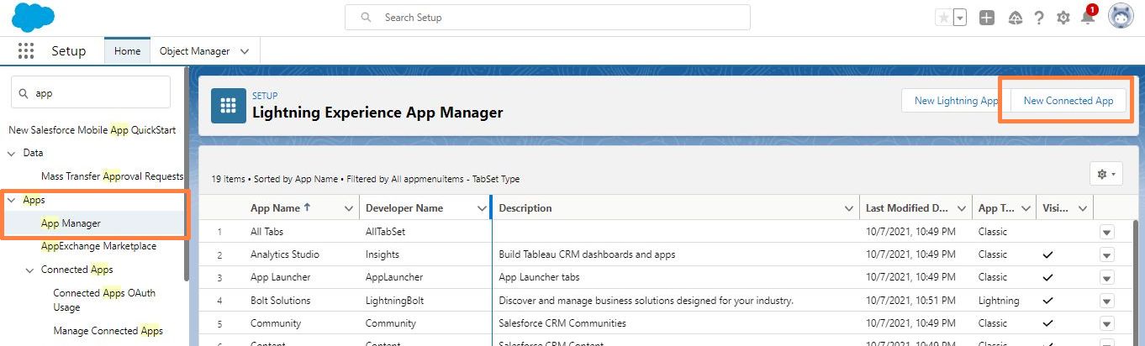Click the visible checkmark for App Launcher

1048,277
